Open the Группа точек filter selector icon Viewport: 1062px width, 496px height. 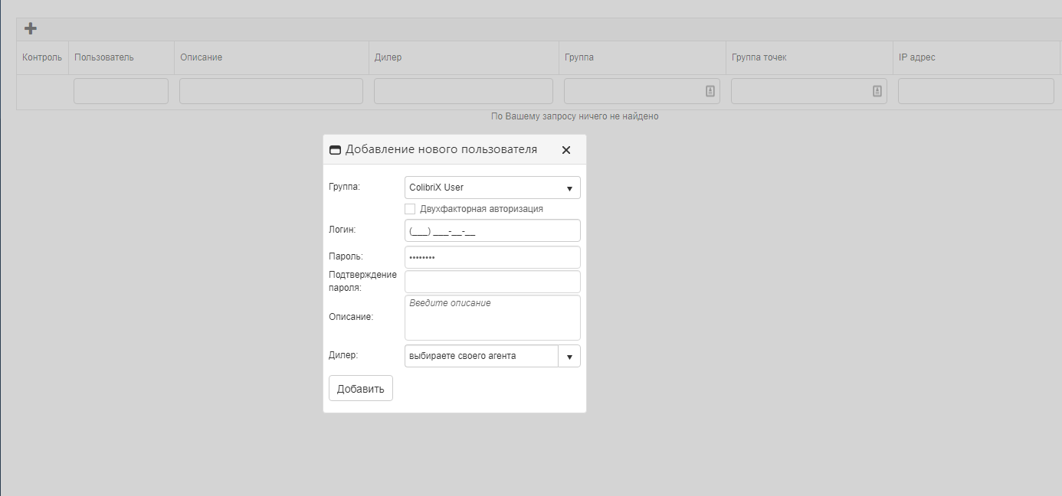(x=877, y=91)
